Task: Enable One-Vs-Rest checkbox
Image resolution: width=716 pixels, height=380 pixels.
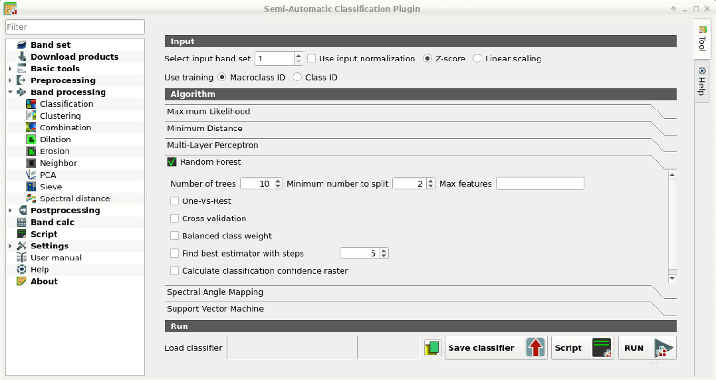Action: 174,201
